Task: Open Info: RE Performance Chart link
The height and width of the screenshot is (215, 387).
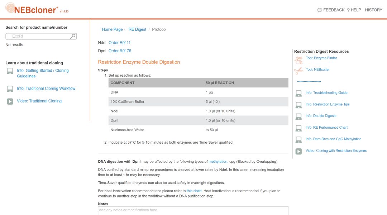Action: [x=326, y=127]
